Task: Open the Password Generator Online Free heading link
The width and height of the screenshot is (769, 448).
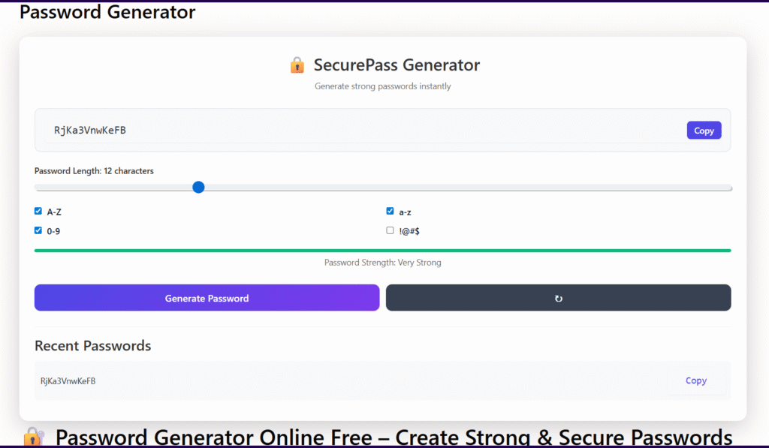Action: 396,437
